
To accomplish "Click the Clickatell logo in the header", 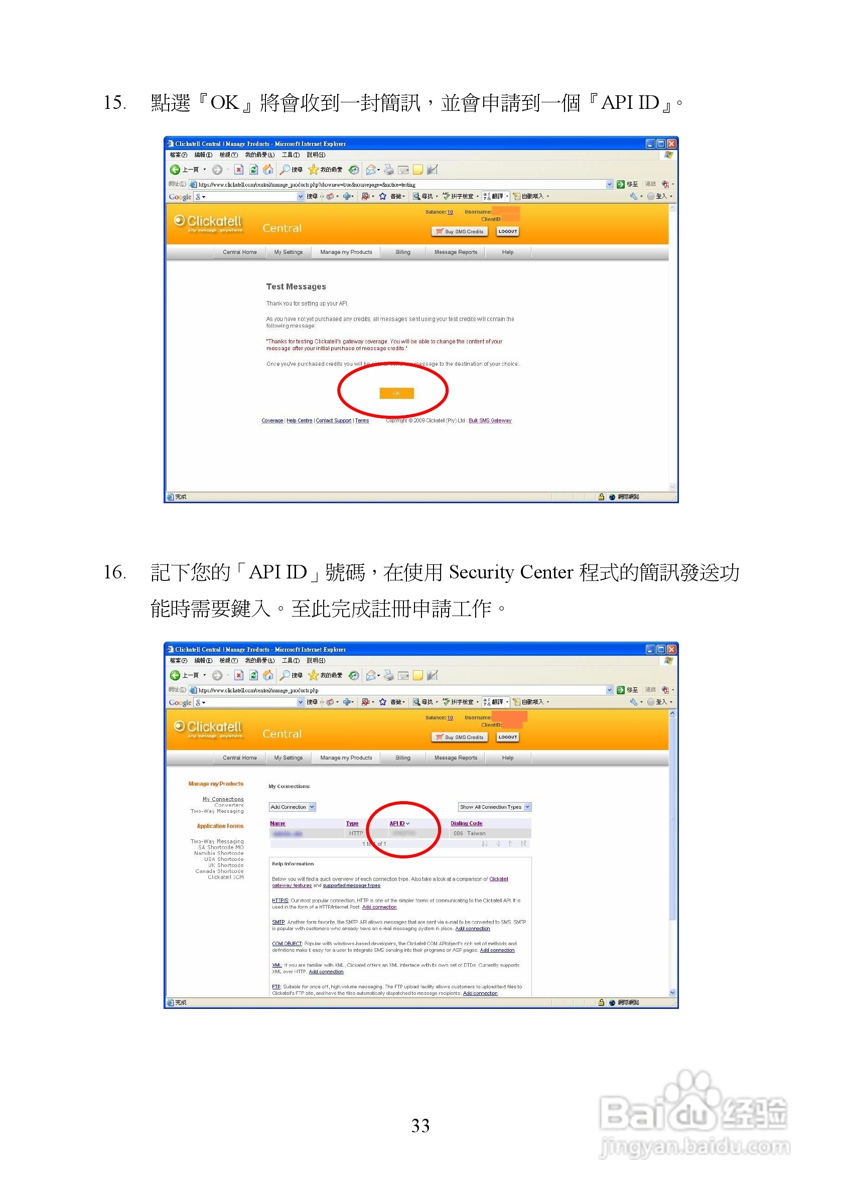I will 209,221.
